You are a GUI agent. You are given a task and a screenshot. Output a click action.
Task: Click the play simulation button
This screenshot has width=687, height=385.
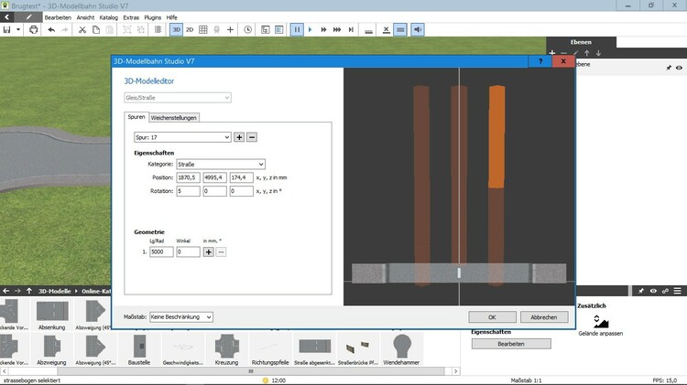(x=311, y=30)
